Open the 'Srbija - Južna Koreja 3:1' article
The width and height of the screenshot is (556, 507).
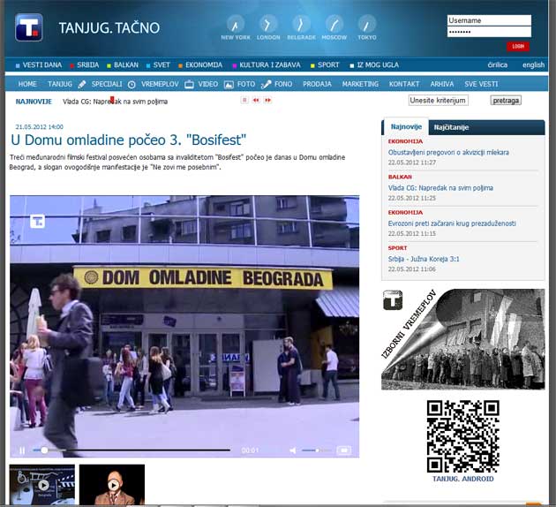click(429, 259)
